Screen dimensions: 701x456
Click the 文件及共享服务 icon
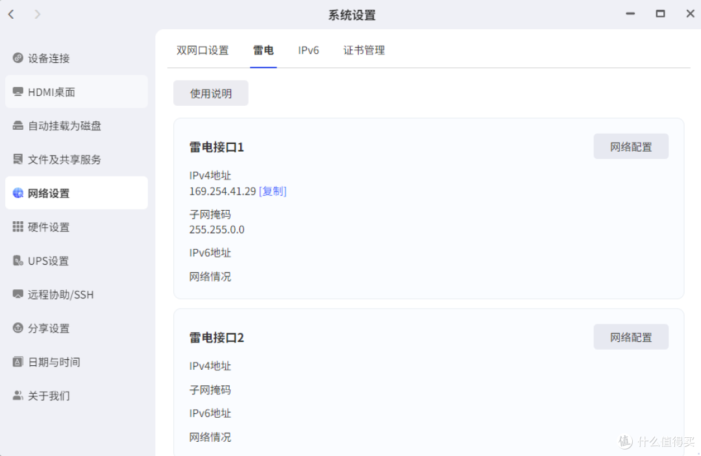(18, 159)
